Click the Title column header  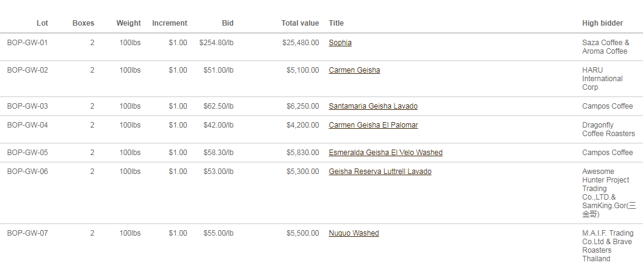click(x=336, y=23)
